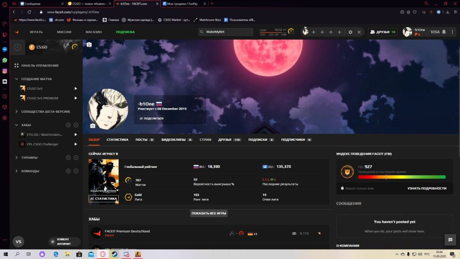Create a team with КОМАНДЫ plus icon
The width and height of the screenshot is (460, 259).
(x=76, y=171)
